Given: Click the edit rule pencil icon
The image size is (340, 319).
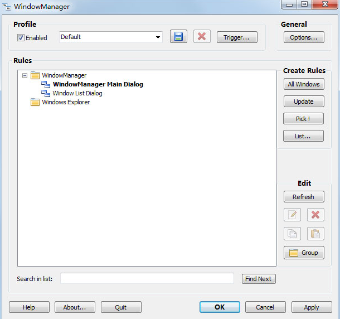Looking at the screenshot, I should coord(292,215).
